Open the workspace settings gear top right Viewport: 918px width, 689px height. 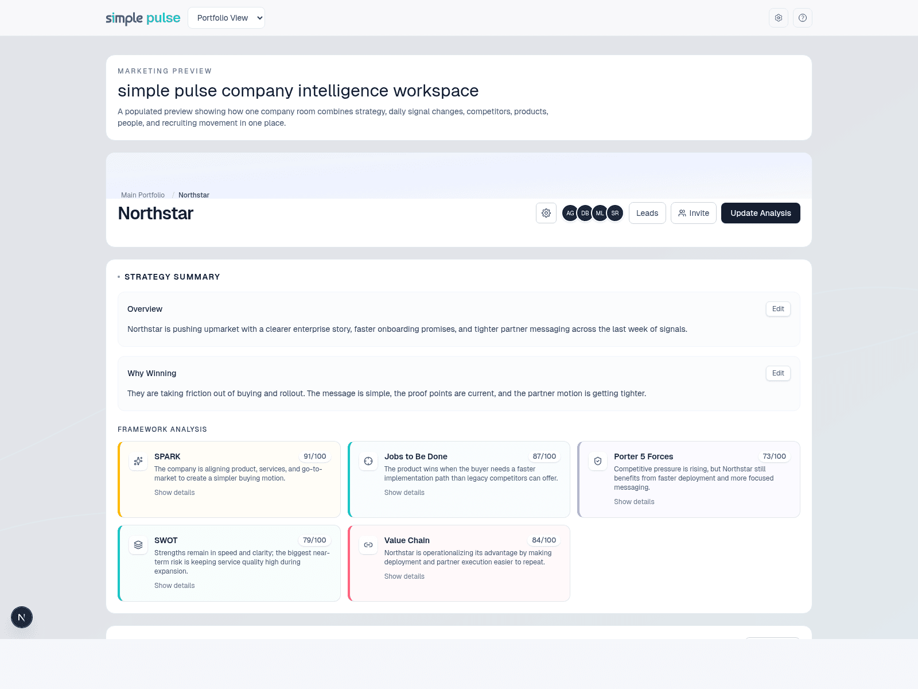point(778,18)
